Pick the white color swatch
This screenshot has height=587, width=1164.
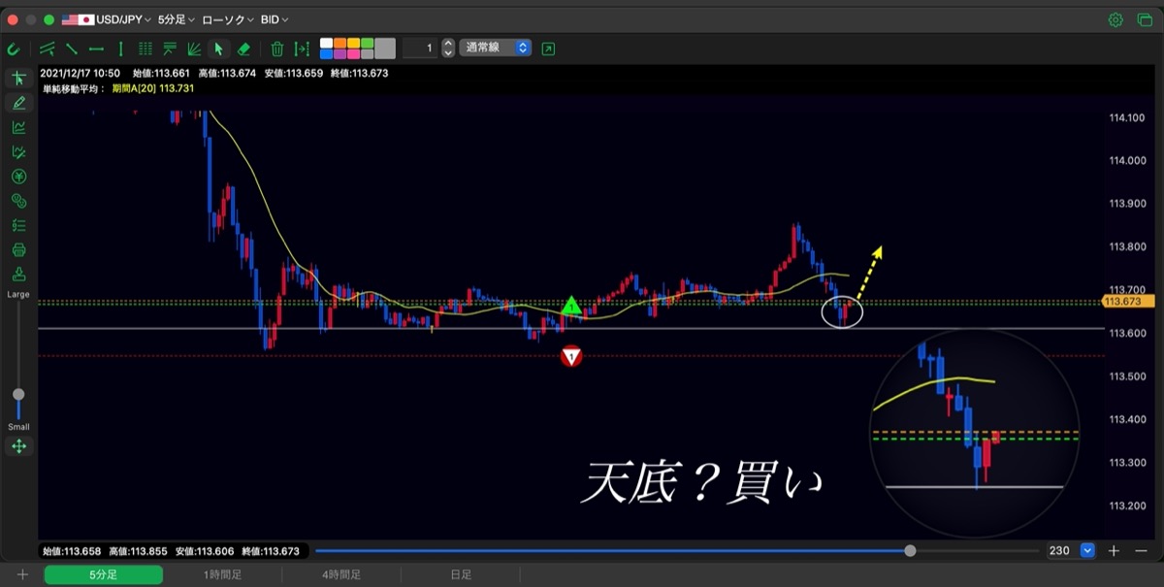coord(326,44)
